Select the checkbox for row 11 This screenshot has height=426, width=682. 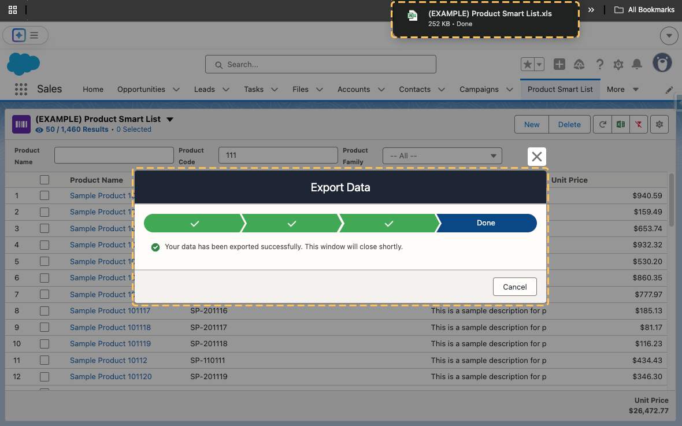[45, 360]
